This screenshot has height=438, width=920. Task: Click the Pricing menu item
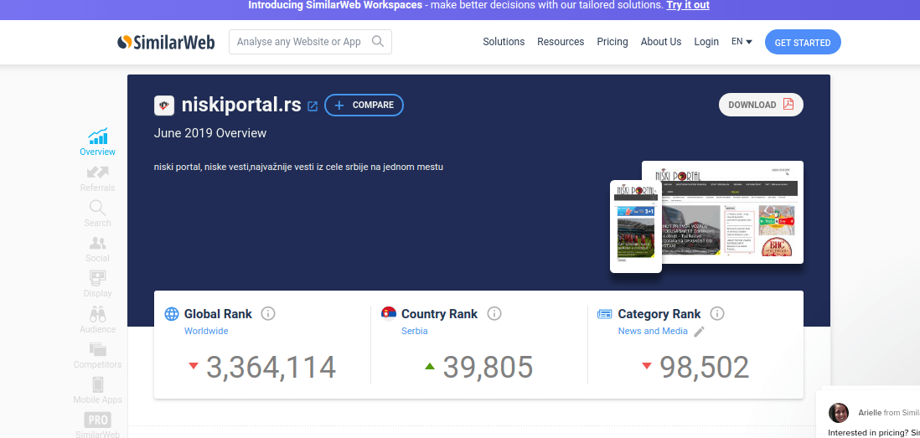coord(612,42)
